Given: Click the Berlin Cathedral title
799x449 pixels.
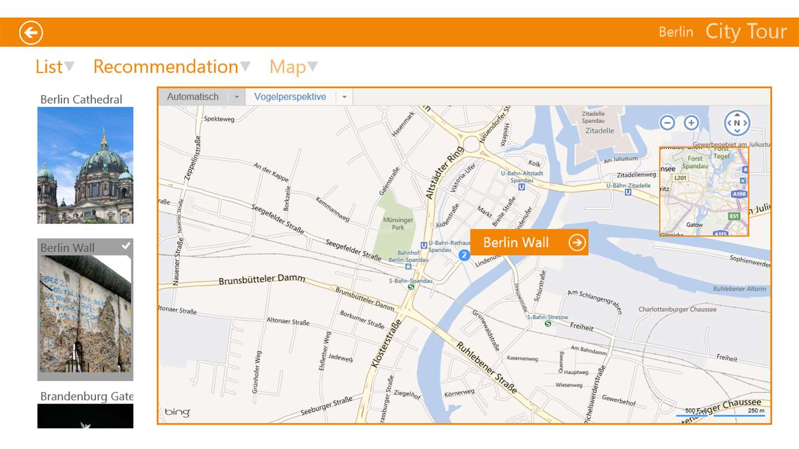Looking at the screenshot, I should 82,100.
